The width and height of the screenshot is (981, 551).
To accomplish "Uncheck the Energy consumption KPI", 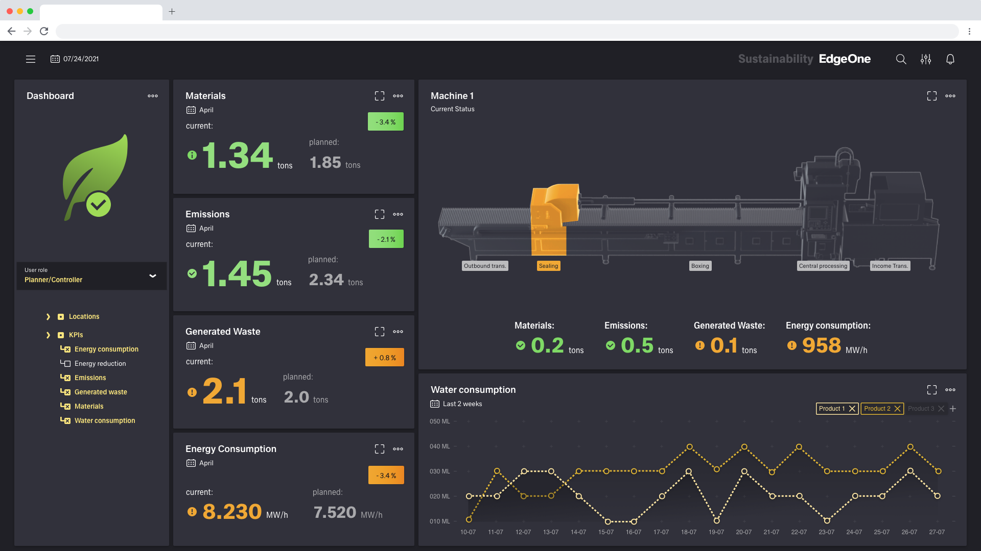I will pos(66,349).
